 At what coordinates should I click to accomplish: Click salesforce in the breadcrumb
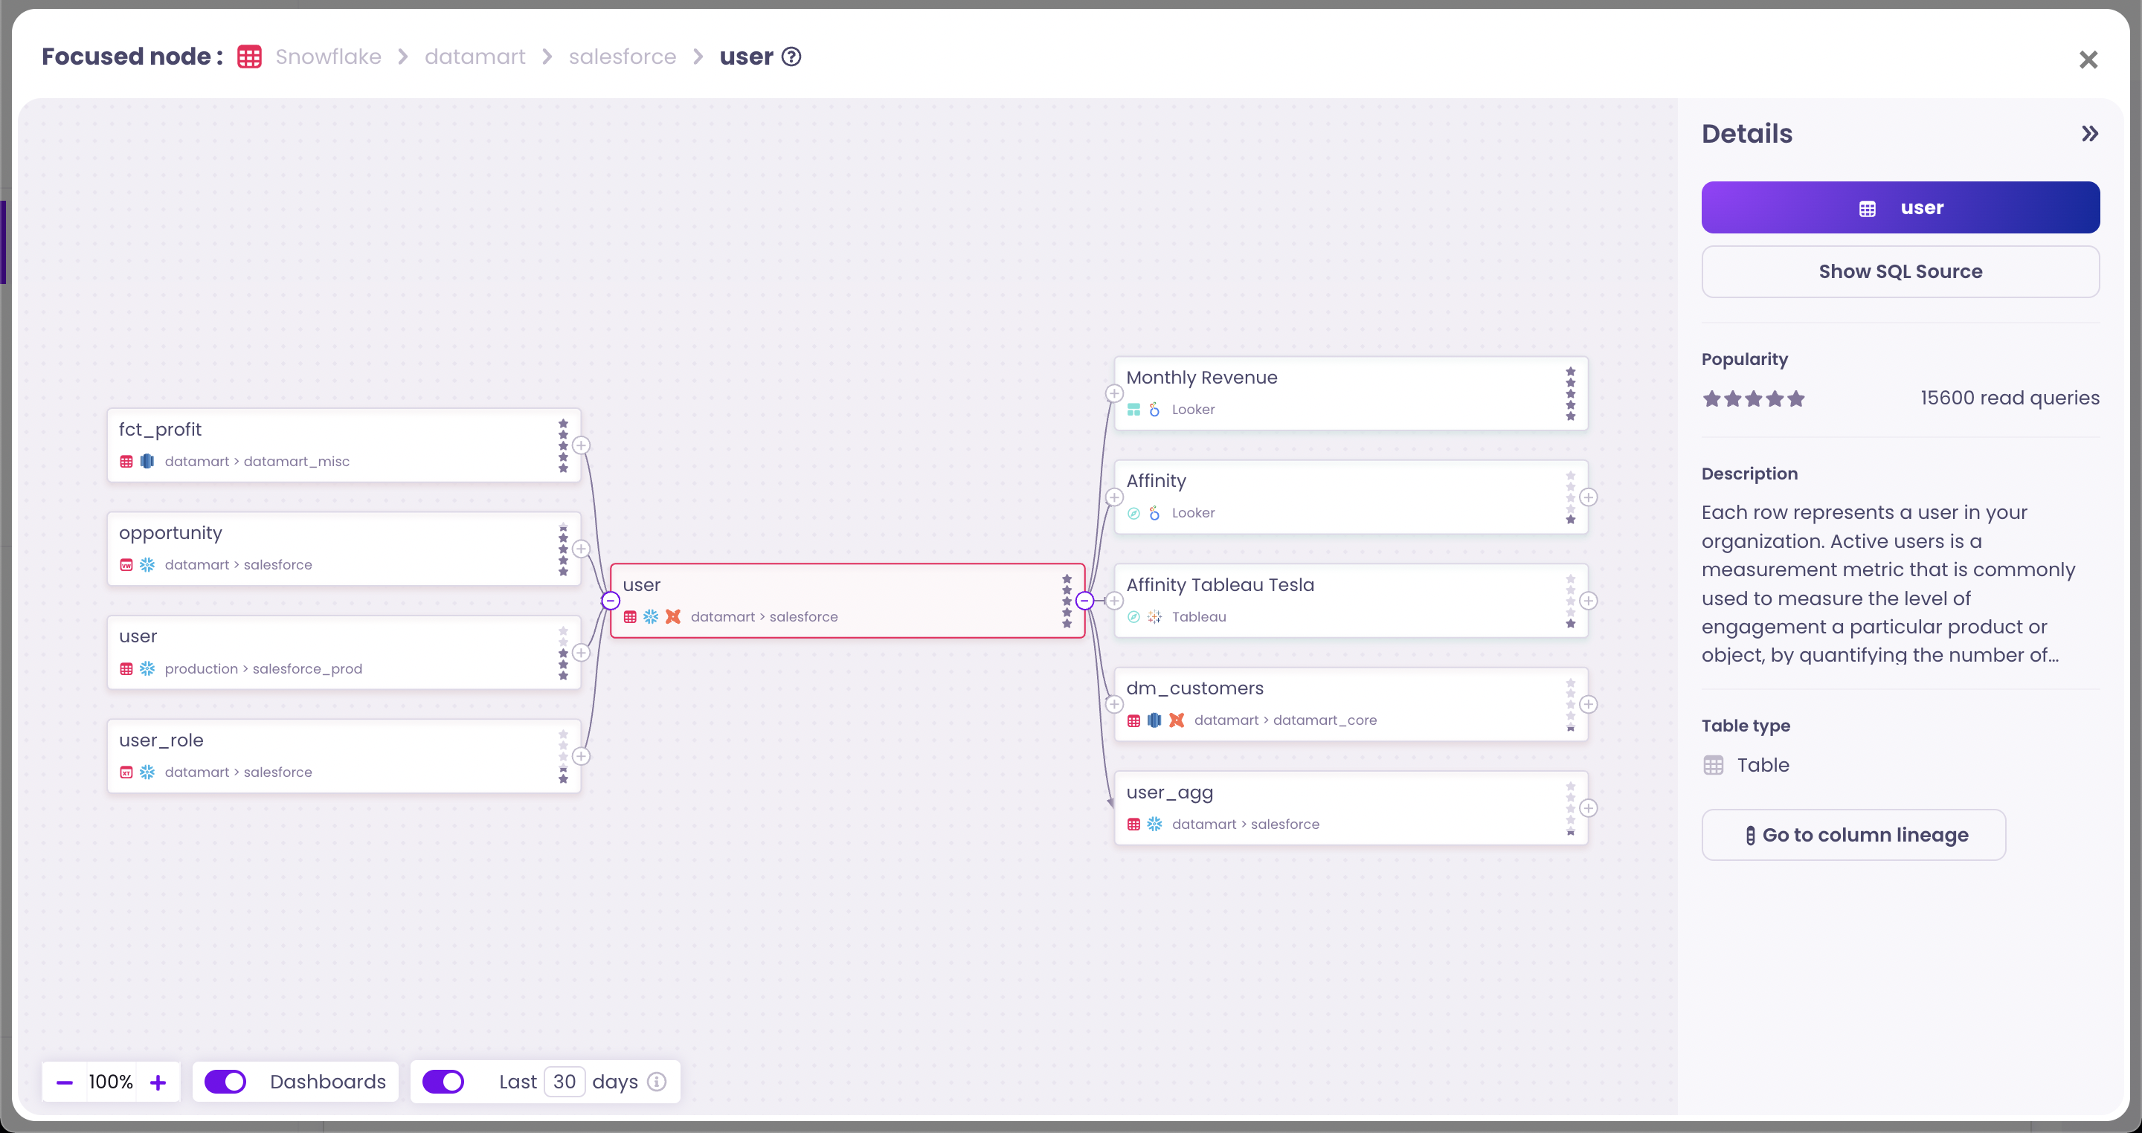point(622,57)
